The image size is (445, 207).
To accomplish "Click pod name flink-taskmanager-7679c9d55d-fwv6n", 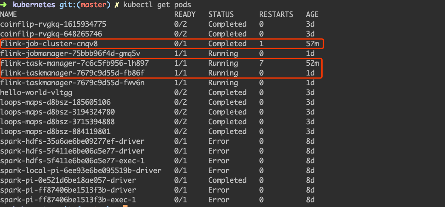I will point(72,83).
